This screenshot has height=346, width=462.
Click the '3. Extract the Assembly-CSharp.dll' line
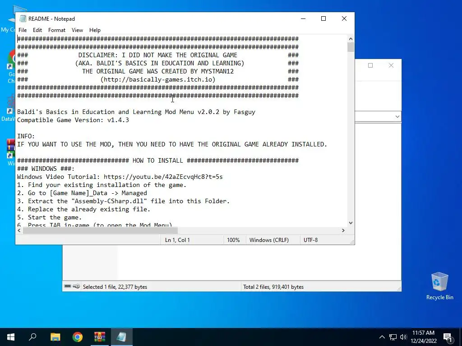click(x=123, y=201)
